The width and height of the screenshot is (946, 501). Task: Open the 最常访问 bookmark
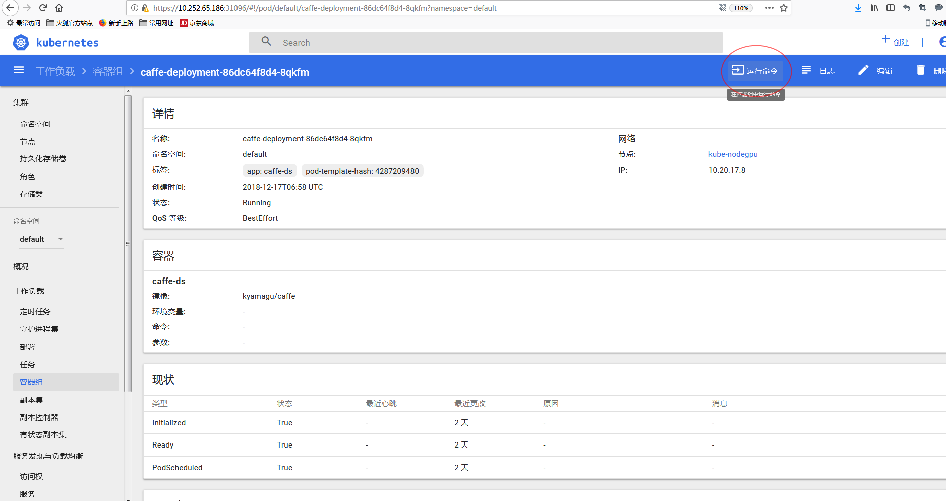[24, 23]
